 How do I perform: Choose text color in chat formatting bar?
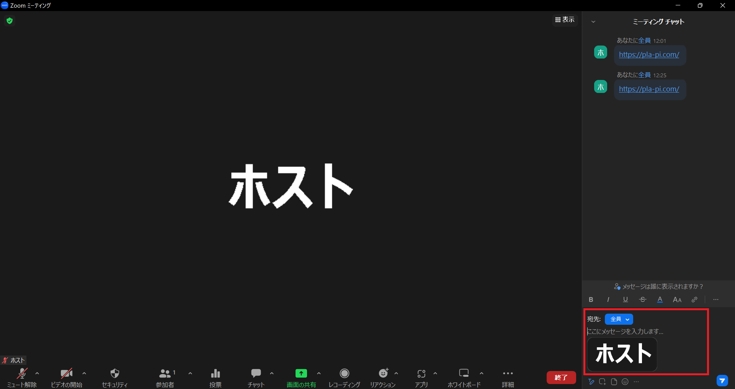tap(660, 300)
